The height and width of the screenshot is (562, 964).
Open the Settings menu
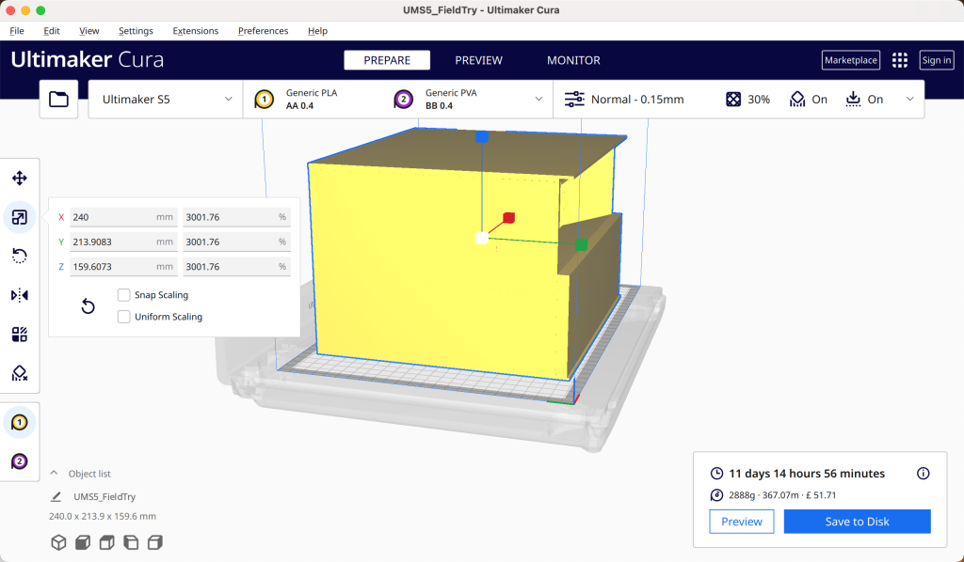pyautogui.click(x=136, y=31)
